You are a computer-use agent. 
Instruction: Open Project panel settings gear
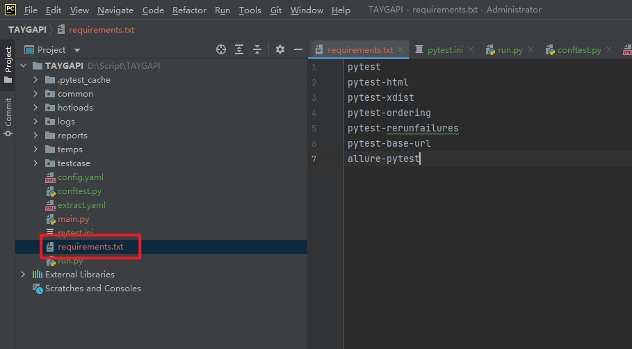[280, 49]
